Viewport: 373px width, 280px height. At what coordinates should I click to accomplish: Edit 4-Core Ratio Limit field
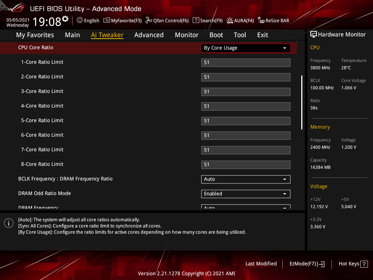246,106
